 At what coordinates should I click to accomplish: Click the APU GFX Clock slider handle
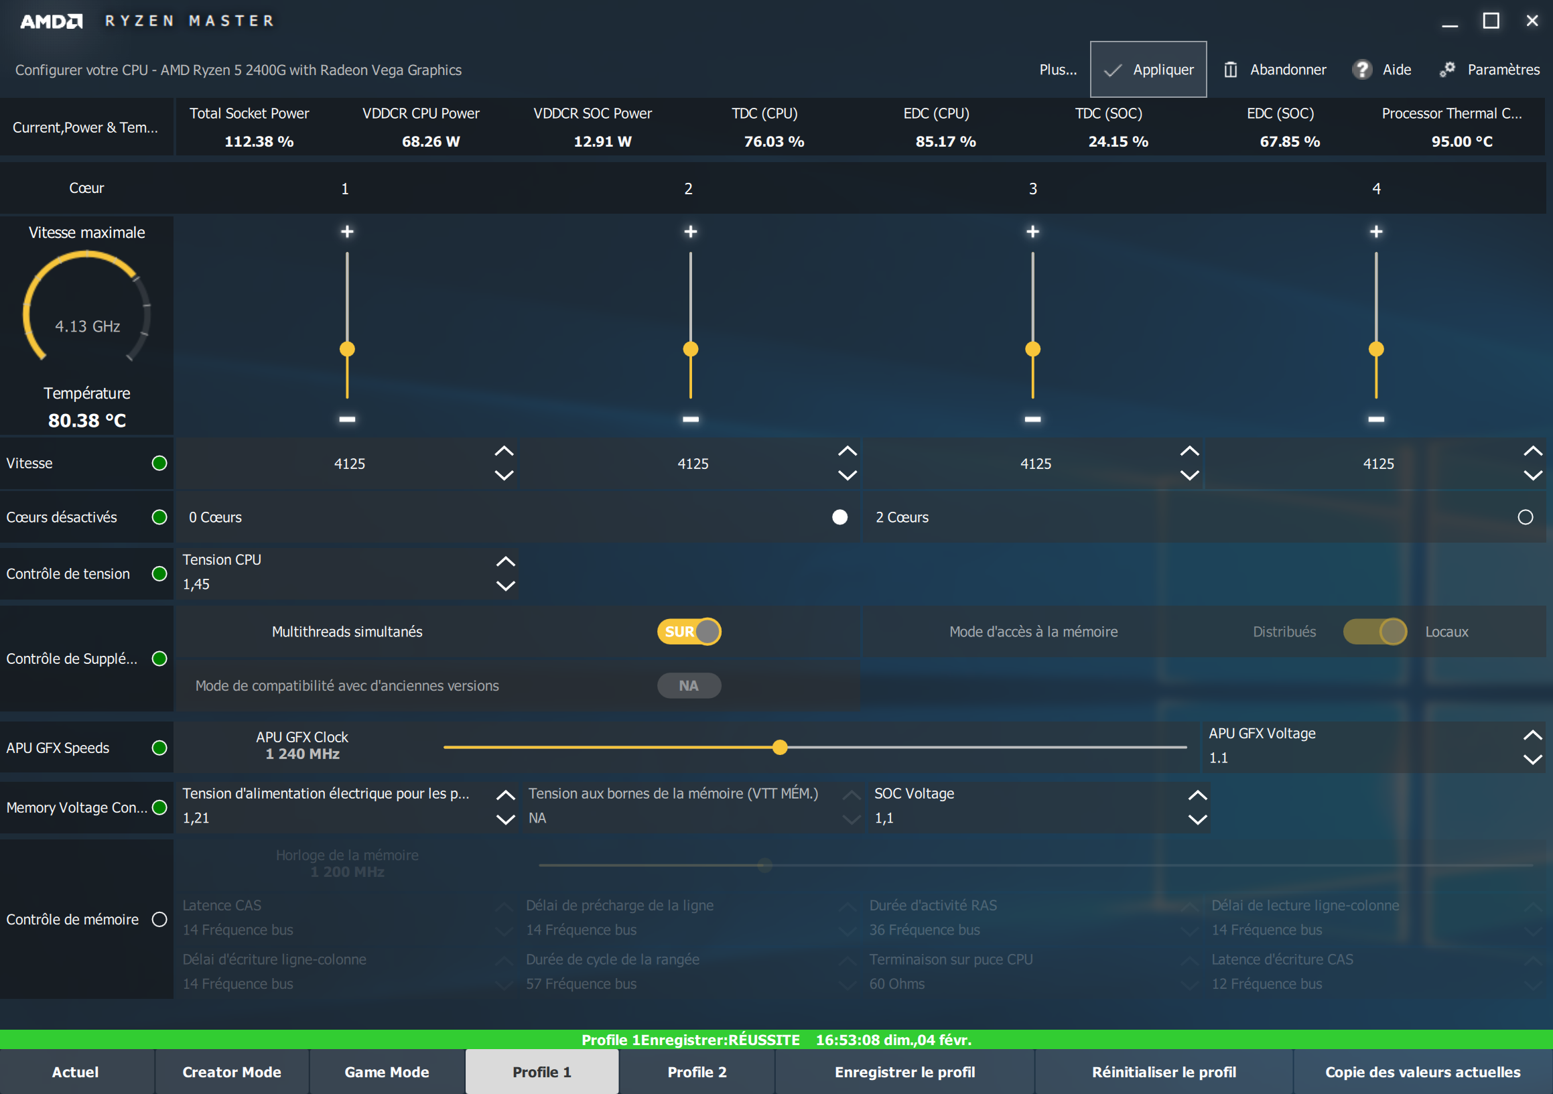[780, 747]
